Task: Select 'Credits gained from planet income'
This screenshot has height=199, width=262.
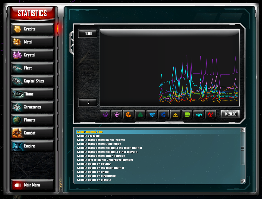Action: coord(158,140)
